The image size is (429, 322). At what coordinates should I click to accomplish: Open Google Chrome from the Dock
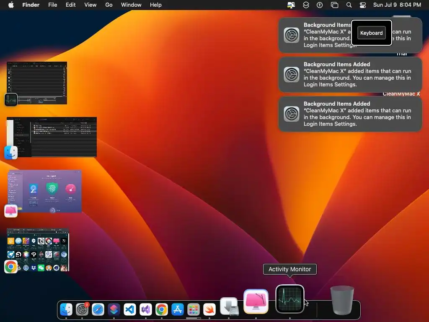(161, 309)
